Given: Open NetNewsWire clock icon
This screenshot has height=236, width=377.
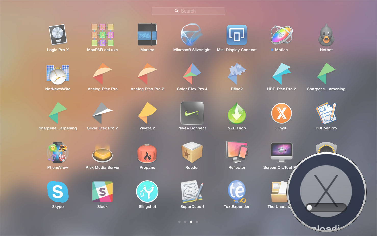Looking at the screenshot, I should pos(58,74).
